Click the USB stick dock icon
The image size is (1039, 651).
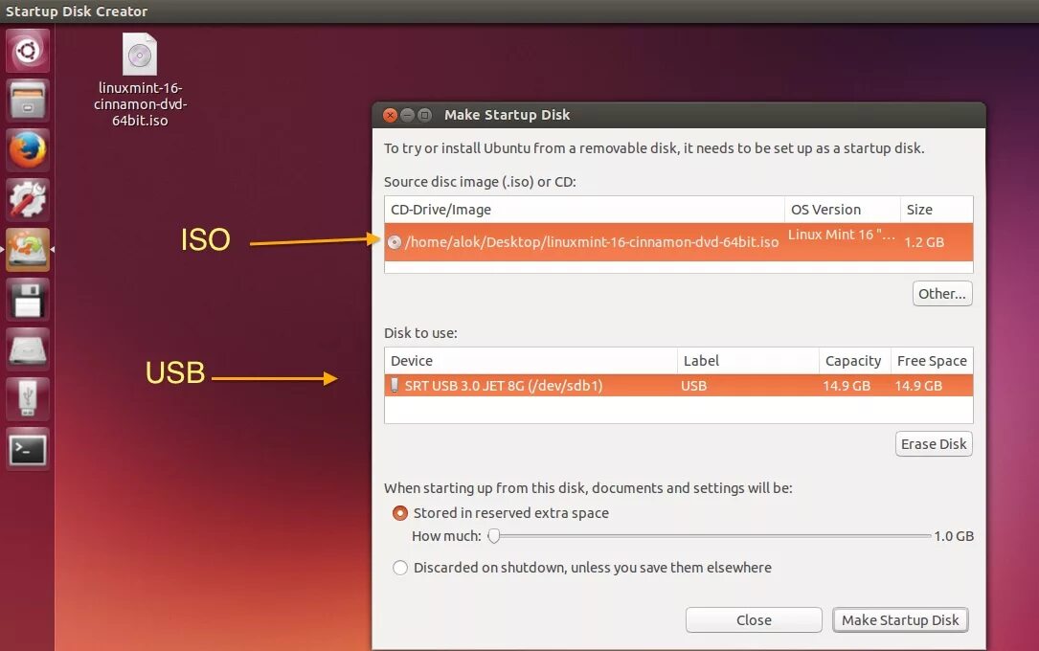pos(27,398)
